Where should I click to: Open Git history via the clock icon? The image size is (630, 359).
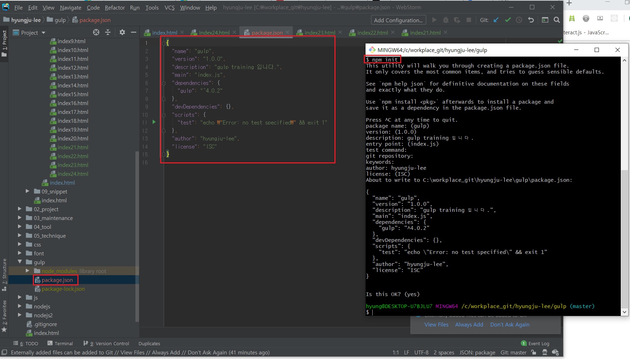[519, 20]
